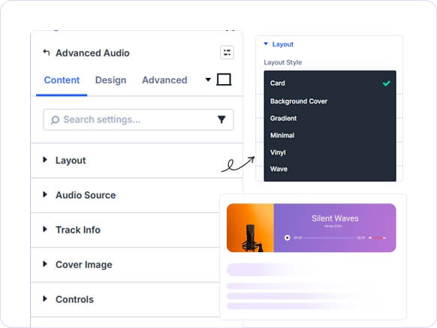Open the filter funnel icon in search
This screenshot has width=437, height=328.
click(222, 119)
